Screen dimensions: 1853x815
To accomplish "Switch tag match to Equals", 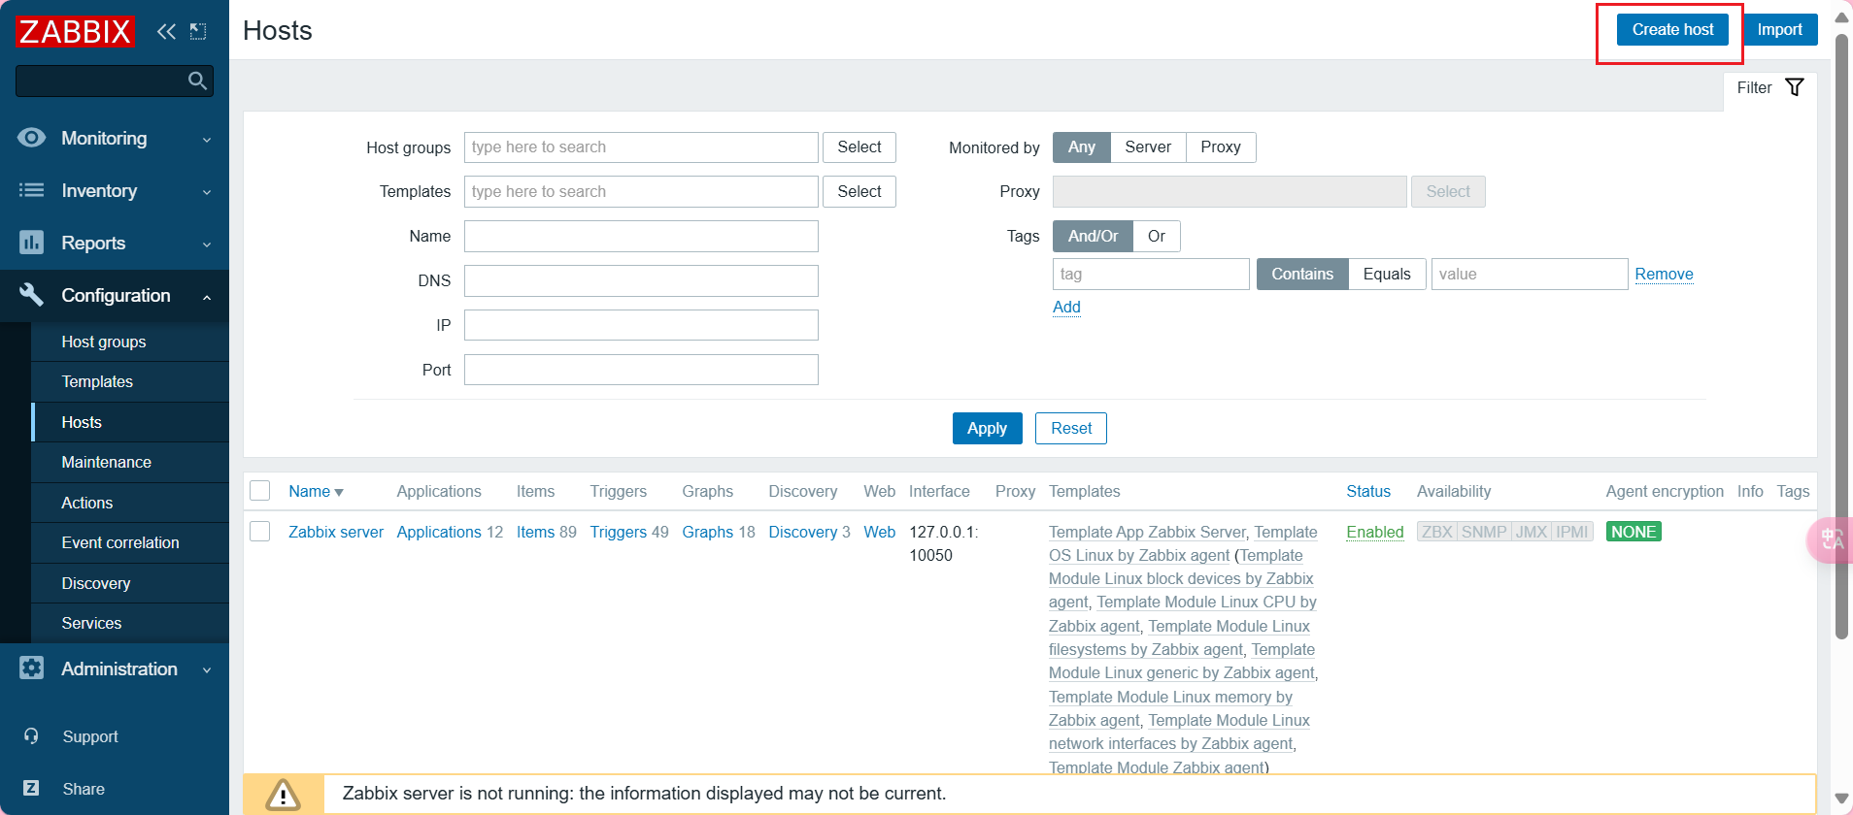I will pos(1386,275).
